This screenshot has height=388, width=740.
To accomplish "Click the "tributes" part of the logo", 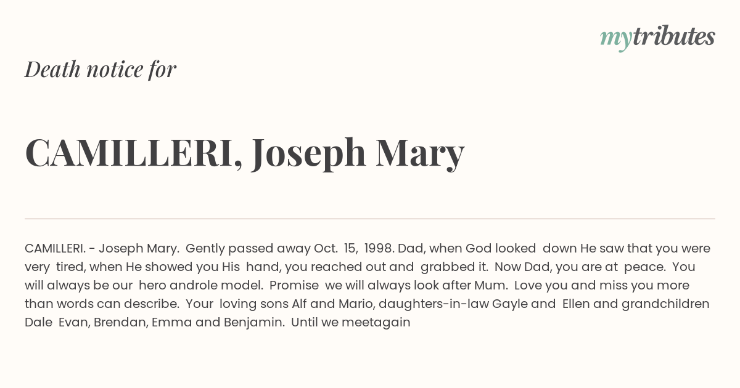I will (x=673, y=37).
